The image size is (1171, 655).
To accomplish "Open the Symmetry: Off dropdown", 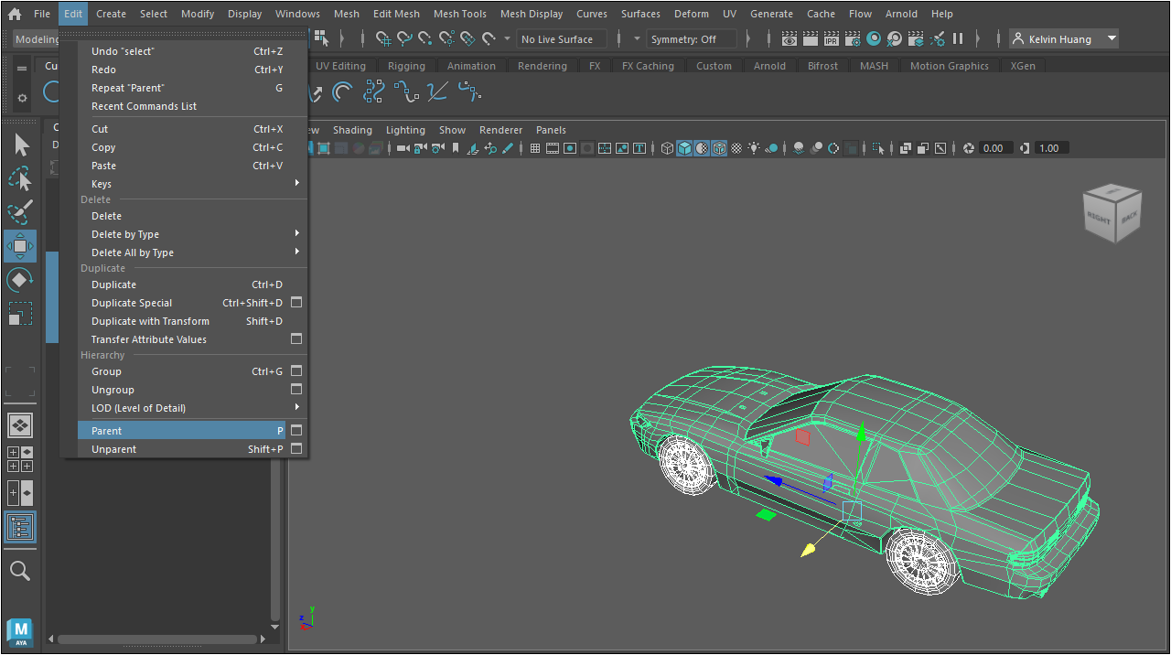I will pos(692,39).
